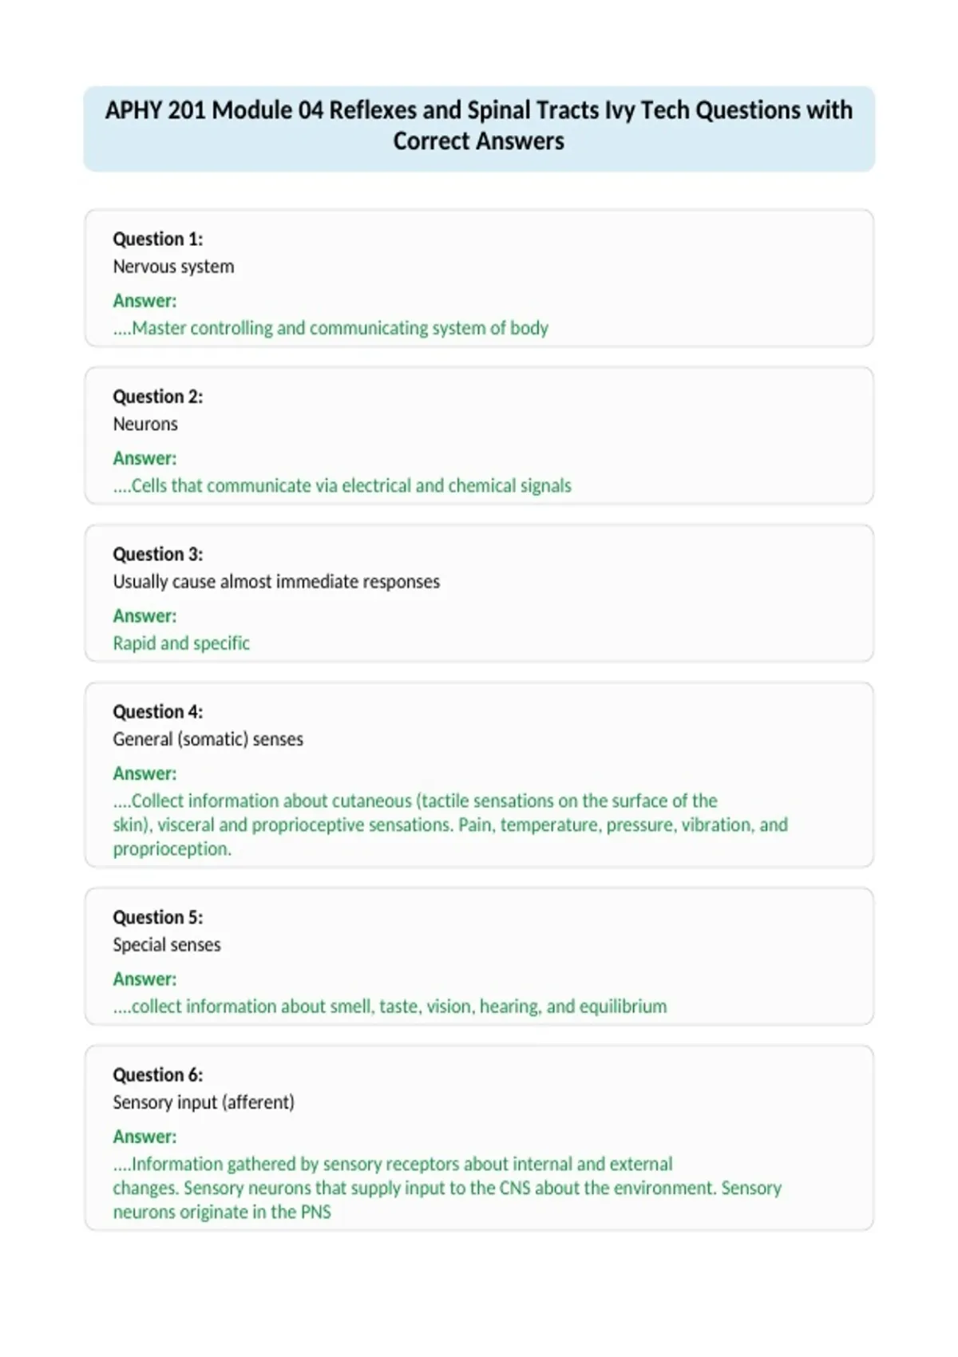
Task: Click the document title header banner
Action: coord(479,129)
